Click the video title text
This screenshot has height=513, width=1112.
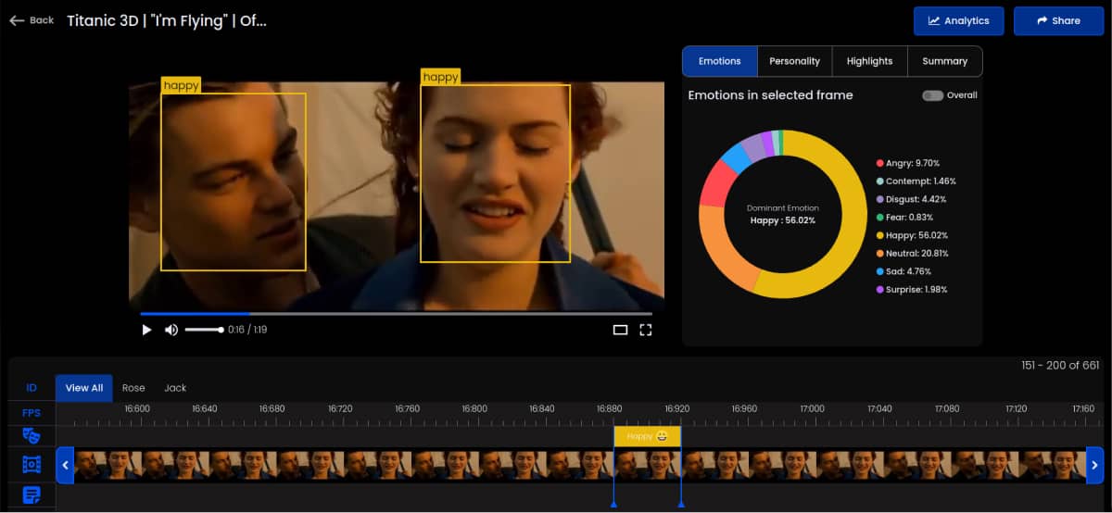tap(167, 20)
